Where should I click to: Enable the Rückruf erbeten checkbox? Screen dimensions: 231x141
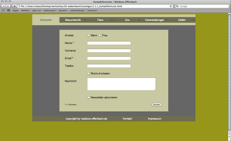point(88,74)
